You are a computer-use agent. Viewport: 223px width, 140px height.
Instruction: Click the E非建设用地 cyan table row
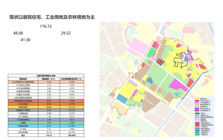click(46, 126)
